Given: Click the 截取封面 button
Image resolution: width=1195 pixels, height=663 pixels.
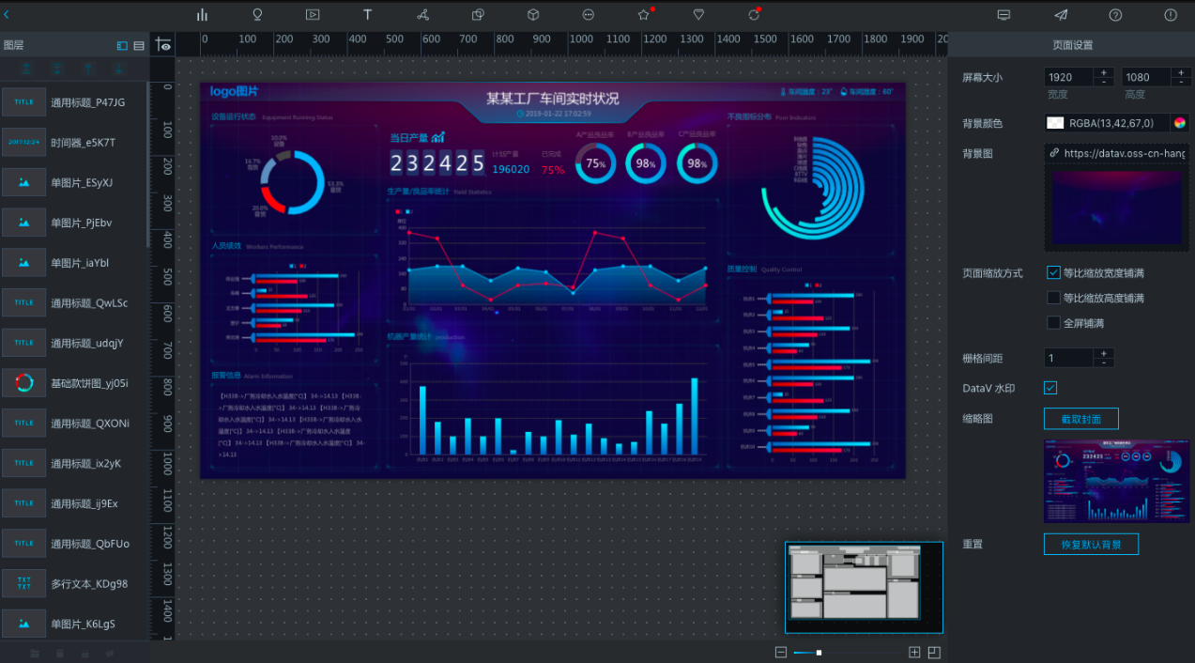Looking at the screenshot, I should click(x=1081, y=419).
